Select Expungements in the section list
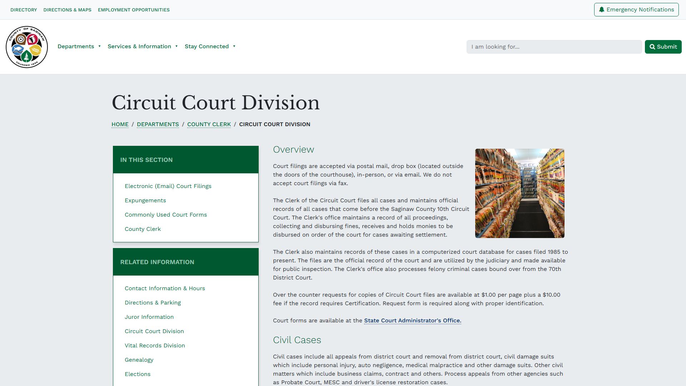Viewport: 686px width, 386px height. click(145, 200)
